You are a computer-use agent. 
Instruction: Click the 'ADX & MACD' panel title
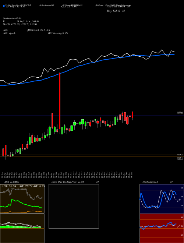point(12,182)
